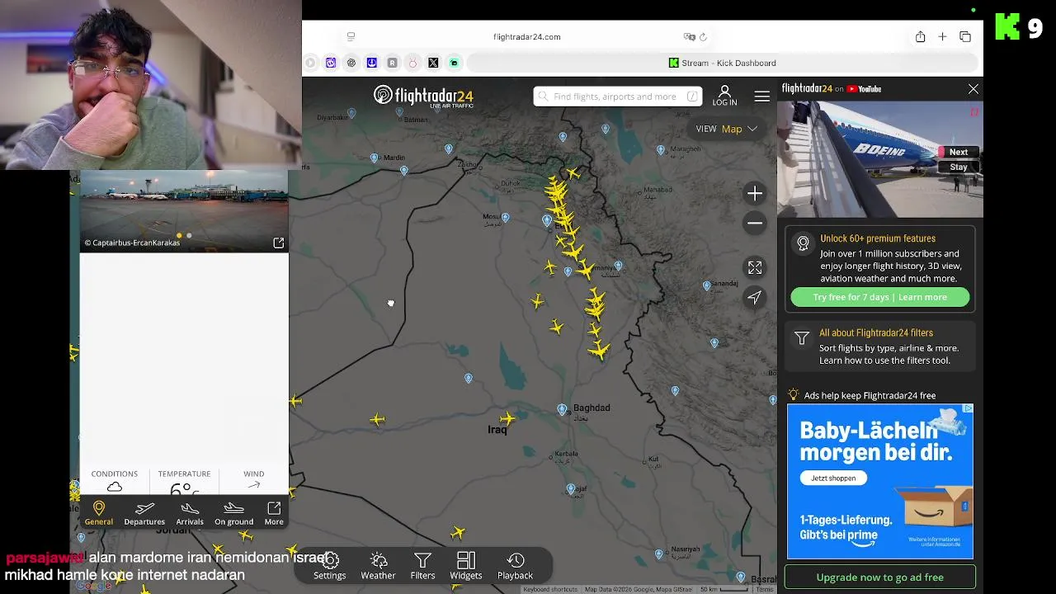Select Mosul airport pin
This screenshot has height=594, width=1056.
(x=505, y=218)
